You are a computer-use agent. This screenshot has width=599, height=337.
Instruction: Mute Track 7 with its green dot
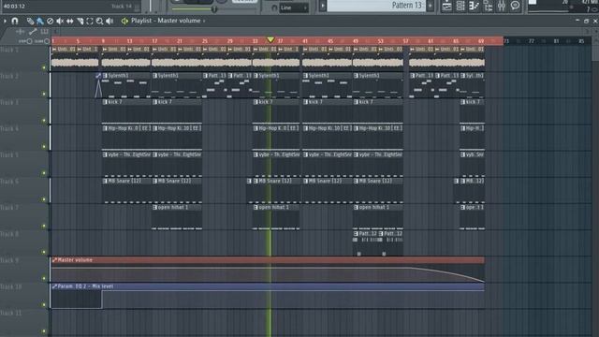(x=44, y=226)
